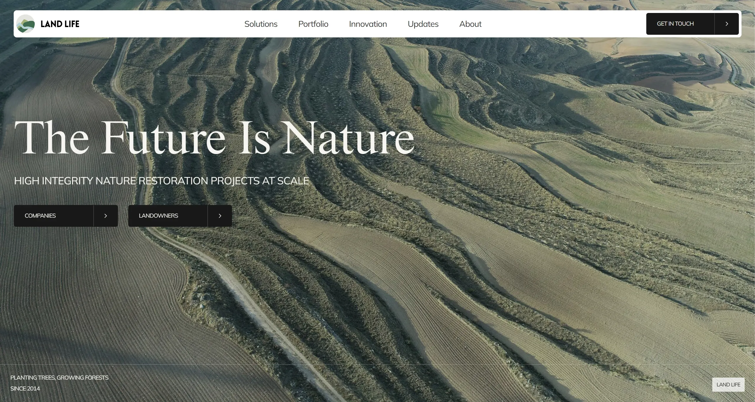
Task: Open the Innovation nav item
Action: pyautogui.click(x=368, y=24)
